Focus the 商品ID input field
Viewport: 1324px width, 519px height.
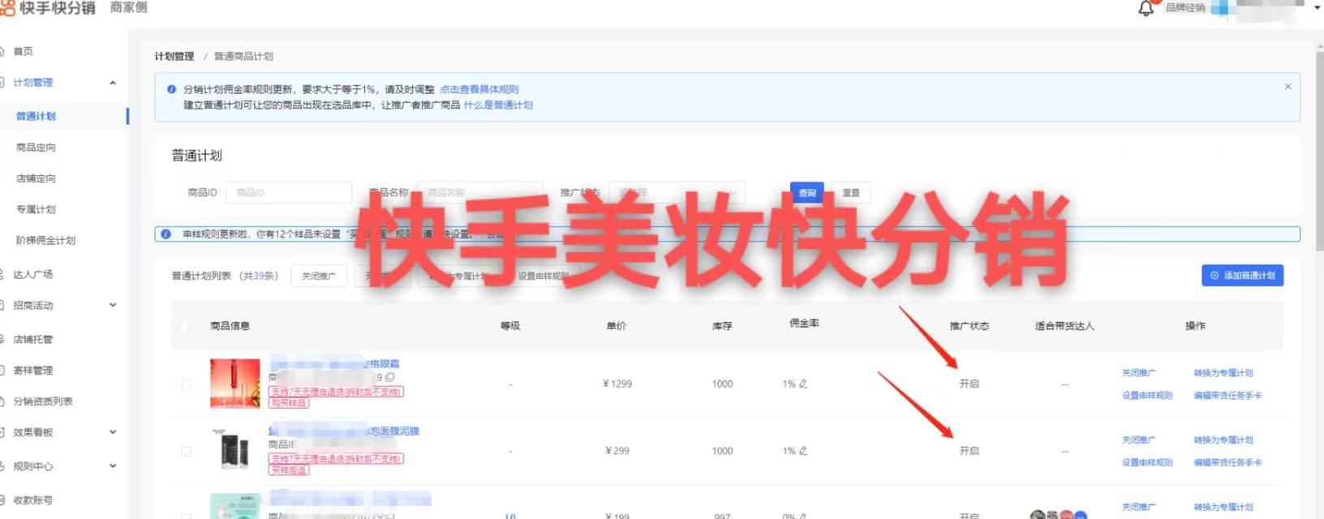click(x=289, y=192)
